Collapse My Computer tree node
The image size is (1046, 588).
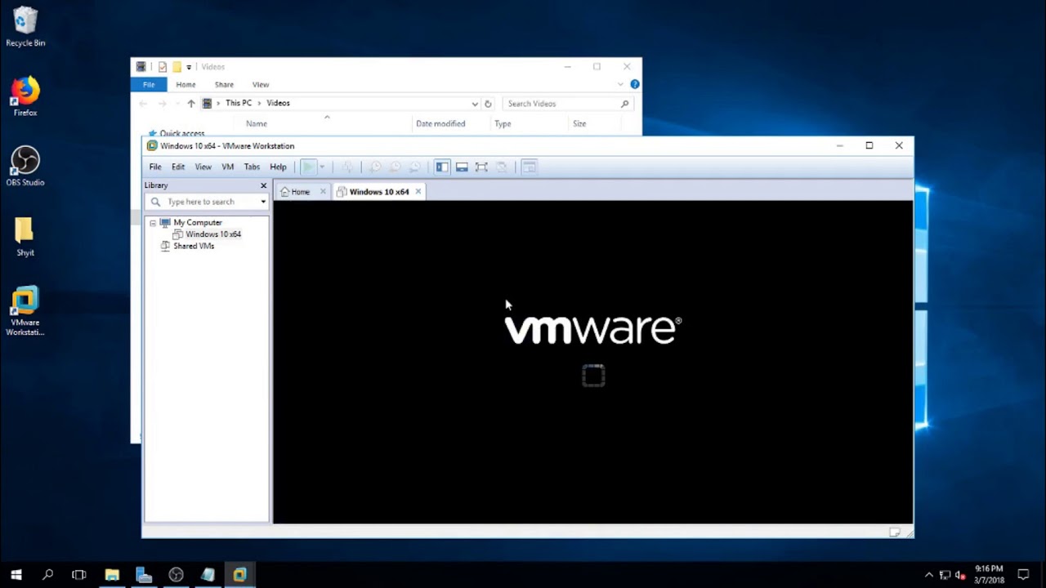[153, 223]
